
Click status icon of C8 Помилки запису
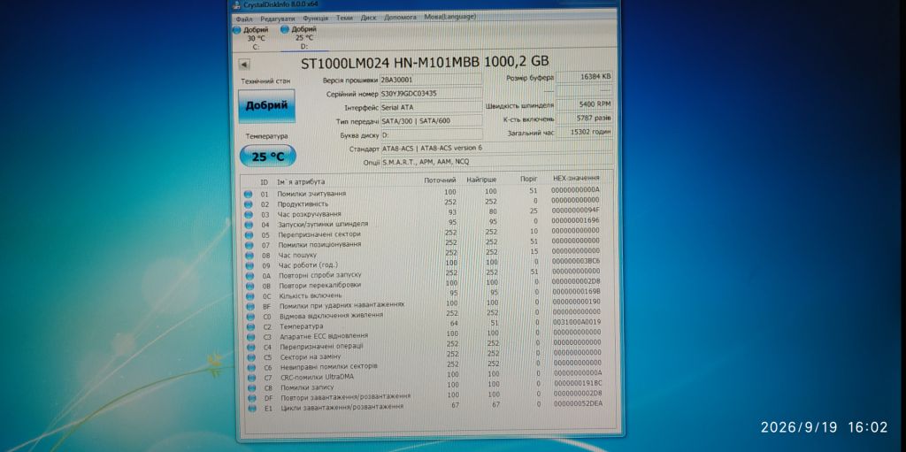point(251,387)
